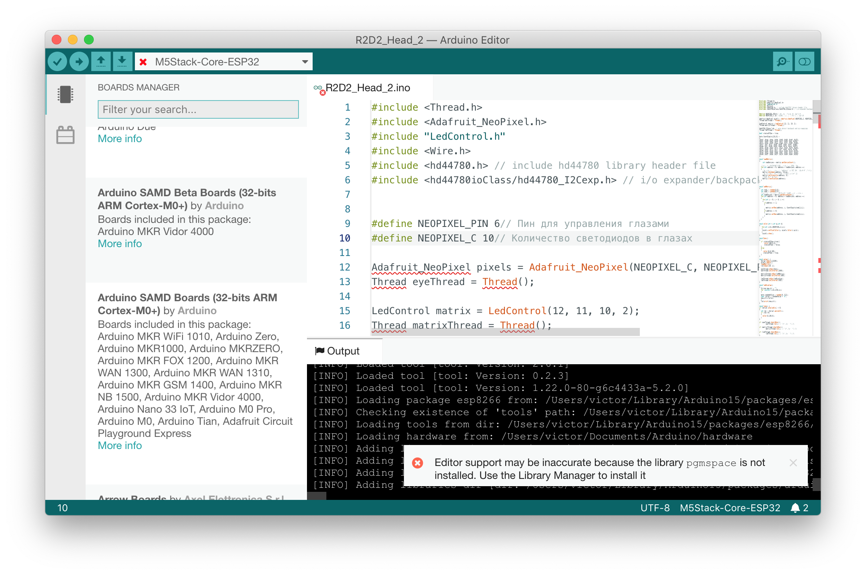Select the R2D2_Head_2.ino editor tab
The width and height of the screenshot is (866, 575).
coord(367,88)
